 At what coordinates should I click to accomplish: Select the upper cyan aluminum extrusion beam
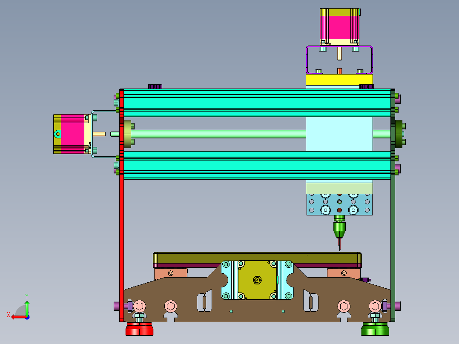click(x=257, y=103)
